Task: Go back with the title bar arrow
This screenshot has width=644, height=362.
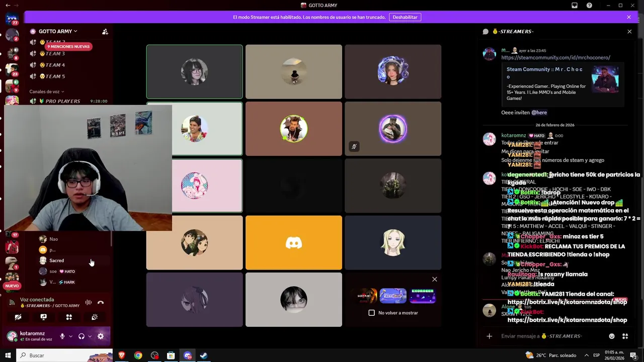Action: tap(8, 5)
